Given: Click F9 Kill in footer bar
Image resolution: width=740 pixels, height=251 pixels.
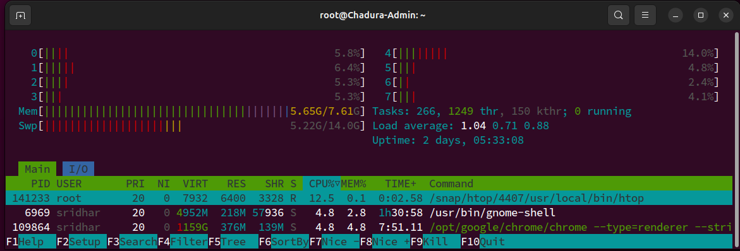Looking at the screenshot, I should pyautogui.click(x=435, y=242).
